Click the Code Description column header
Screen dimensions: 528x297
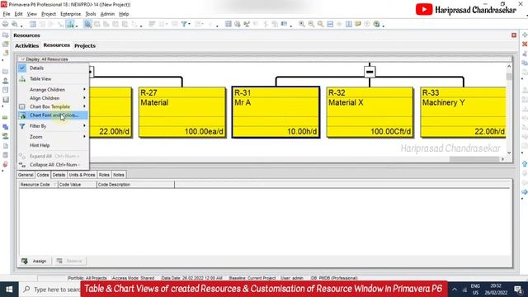point(135,185)
